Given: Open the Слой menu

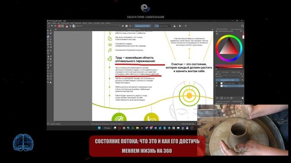Looking at the screenshot, I should (72, 23).
